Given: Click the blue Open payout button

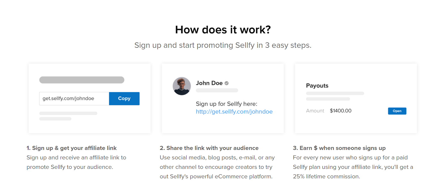Looking at the screenshot, I should pyautogui.click(x=397, y=111).
